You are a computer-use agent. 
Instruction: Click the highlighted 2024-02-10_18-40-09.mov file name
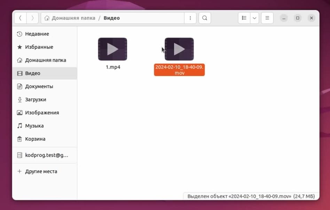tap(179, 70)
